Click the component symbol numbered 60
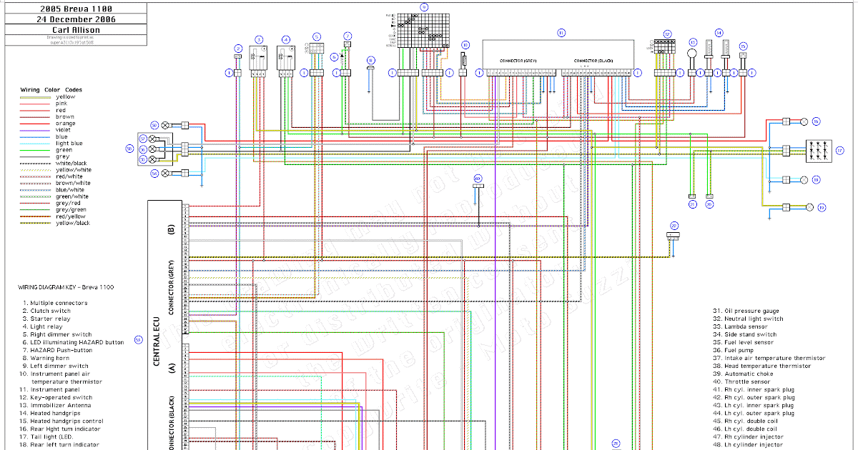The height and width of the screenshot is (450, 858). tap(478, 187)
